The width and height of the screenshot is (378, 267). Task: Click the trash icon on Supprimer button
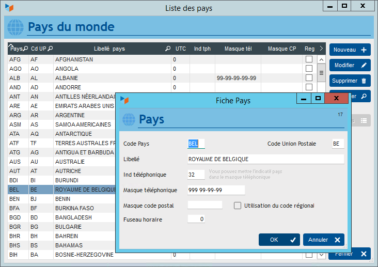click(x=364, y=81)
